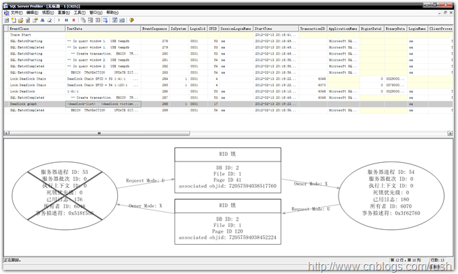This screenshot has height=274, width=458.
Task: Open Performance Monitor toolbar icon
Action: [x=121, y=20]
